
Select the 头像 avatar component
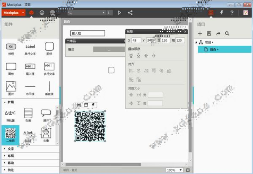click(46, 135)
